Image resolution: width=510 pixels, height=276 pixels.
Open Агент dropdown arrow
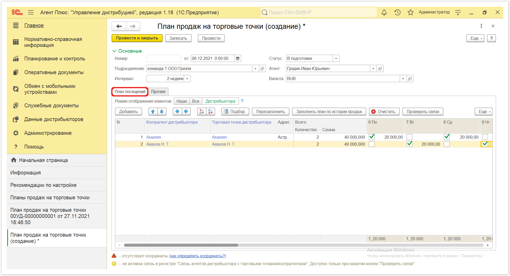[x=373, y=68]
